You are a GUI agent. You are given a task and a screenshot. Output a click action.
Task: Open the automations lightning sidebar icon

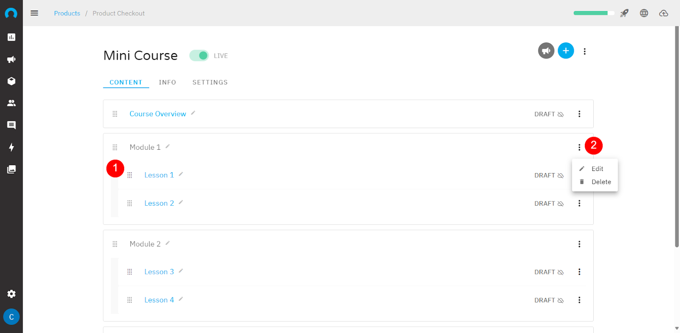[11, 147]
